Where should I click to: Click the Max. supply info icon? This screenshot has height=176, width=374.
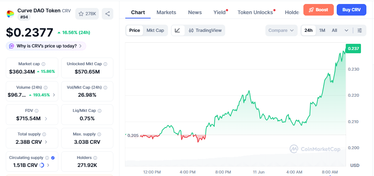(x=99, y=134)
